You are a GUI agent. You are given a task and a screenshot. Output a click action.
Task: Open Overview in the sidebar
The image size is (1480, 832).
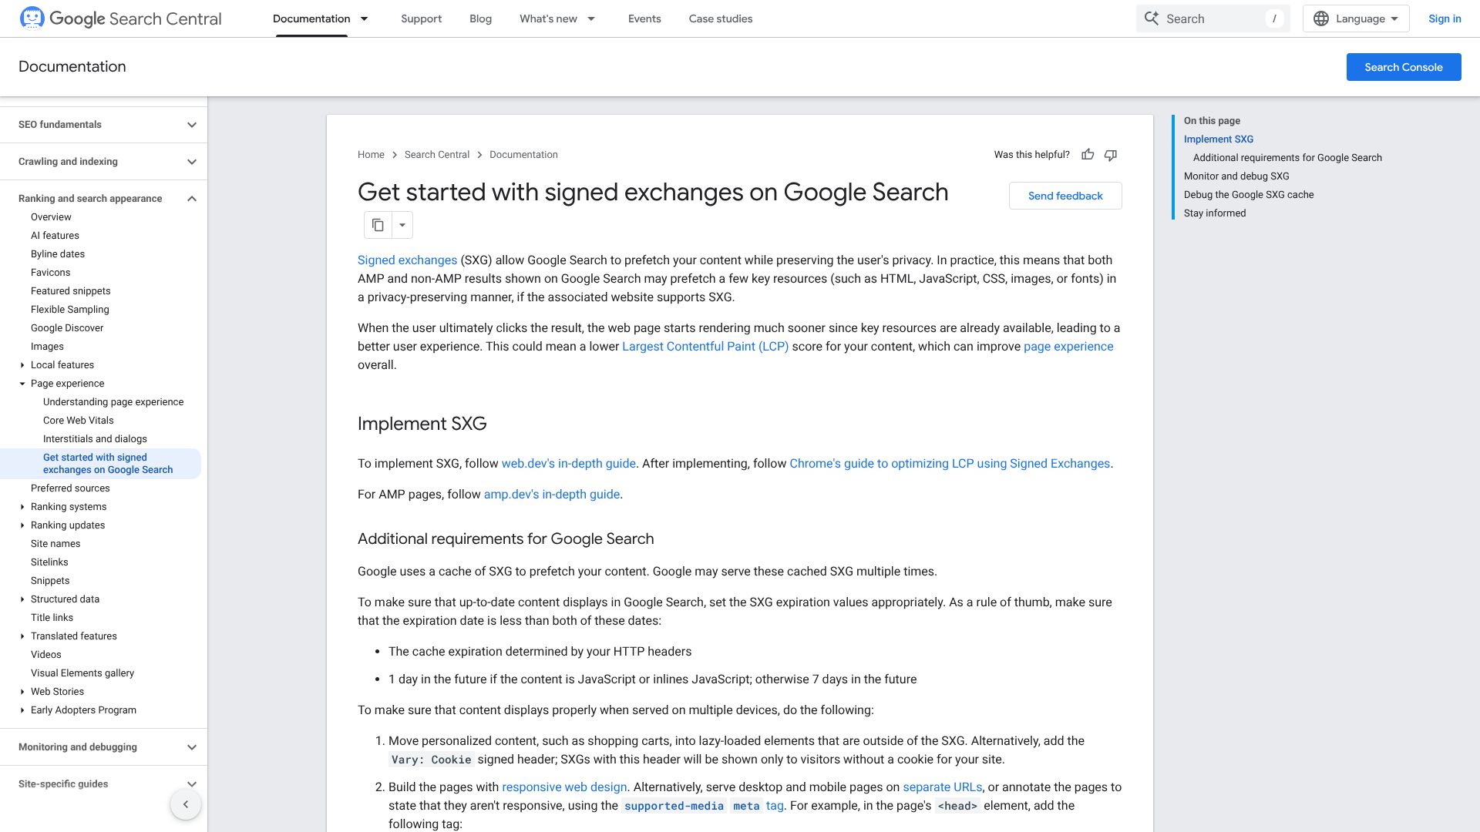[x=51, y=217]
